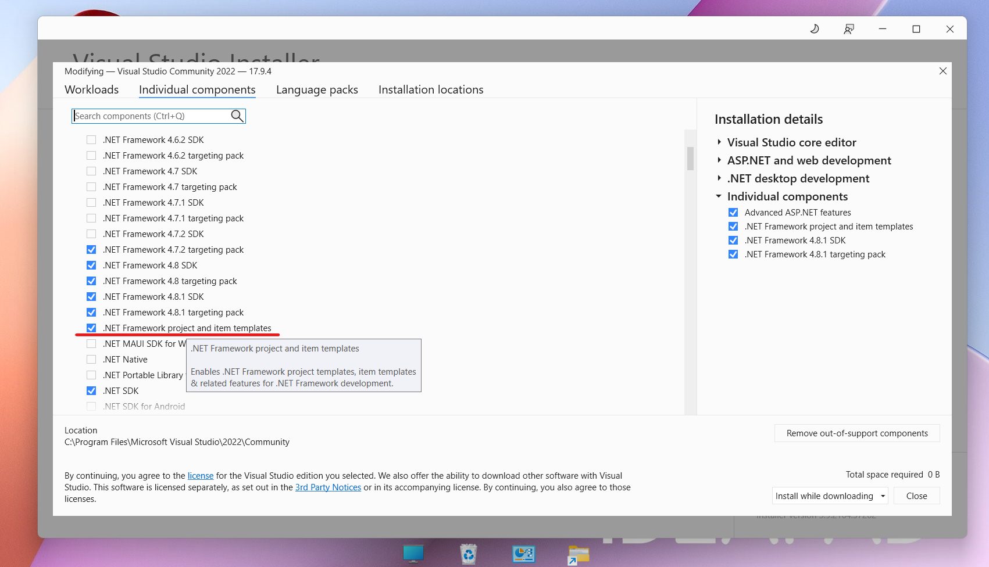Viewport: 989px width, 567px height.
Task: Uncheck .NET SDK component
Action: 91,391
